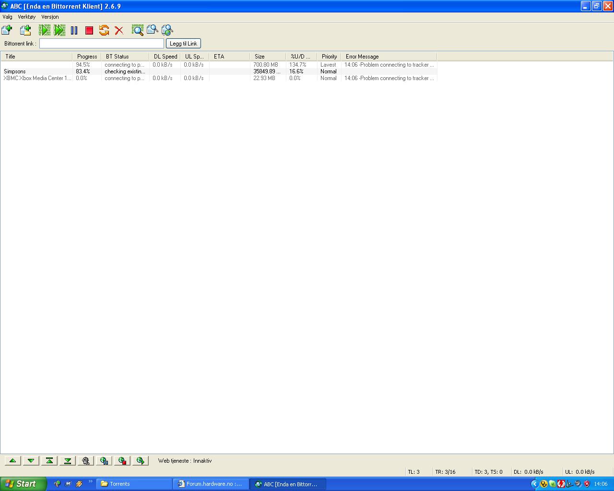
Task: Click the red X remove icon
Action: coord(119,30)
